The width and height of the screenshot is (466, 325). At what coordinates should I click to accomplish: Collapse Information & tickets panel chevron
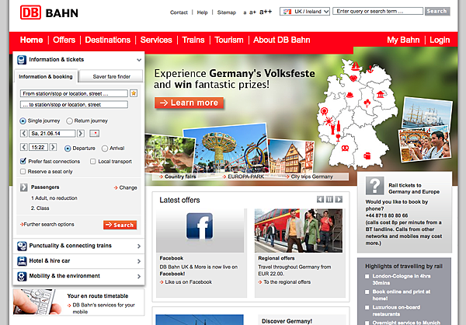coord(139,60)
